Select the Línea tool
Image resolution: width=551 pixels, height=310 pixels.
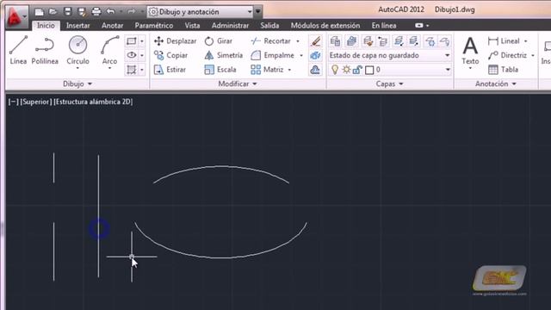(x=18, y=50)
